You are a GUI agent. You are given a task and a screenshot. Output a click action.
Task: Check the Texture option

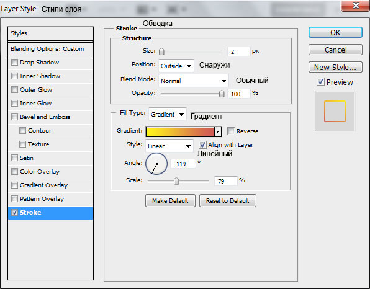click(x=22, y=144)
